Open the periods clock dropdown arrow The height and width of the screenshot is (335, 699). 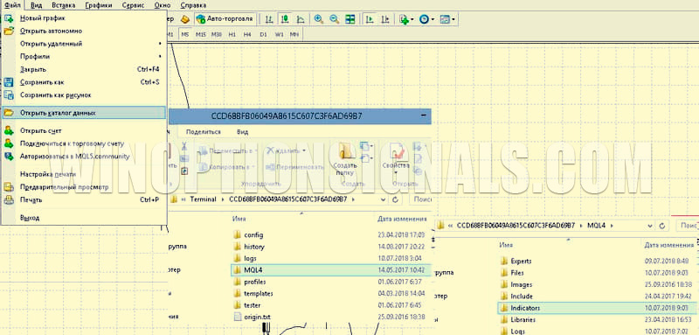pos(433,19)
